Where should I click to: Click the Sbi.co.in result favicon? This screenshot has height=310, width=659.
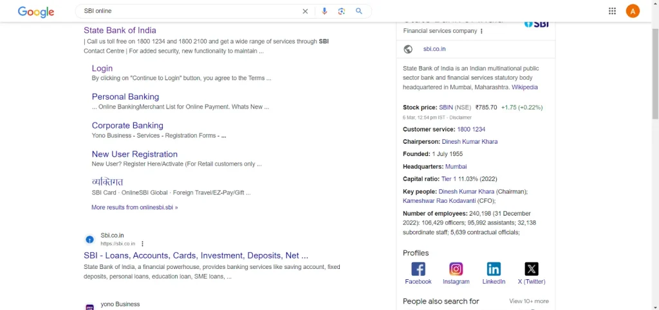coord(89,239)
